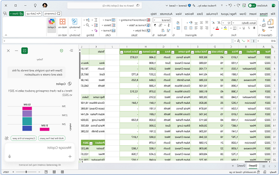Click the Cut scissors icon

coord(264,20)
